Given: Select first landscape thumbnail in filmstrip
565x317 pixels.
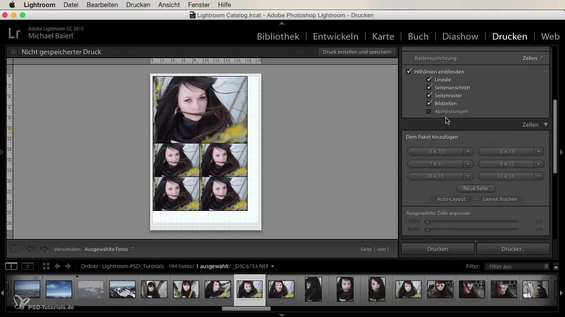Looking at the screenshot, I should click(27, 289).
